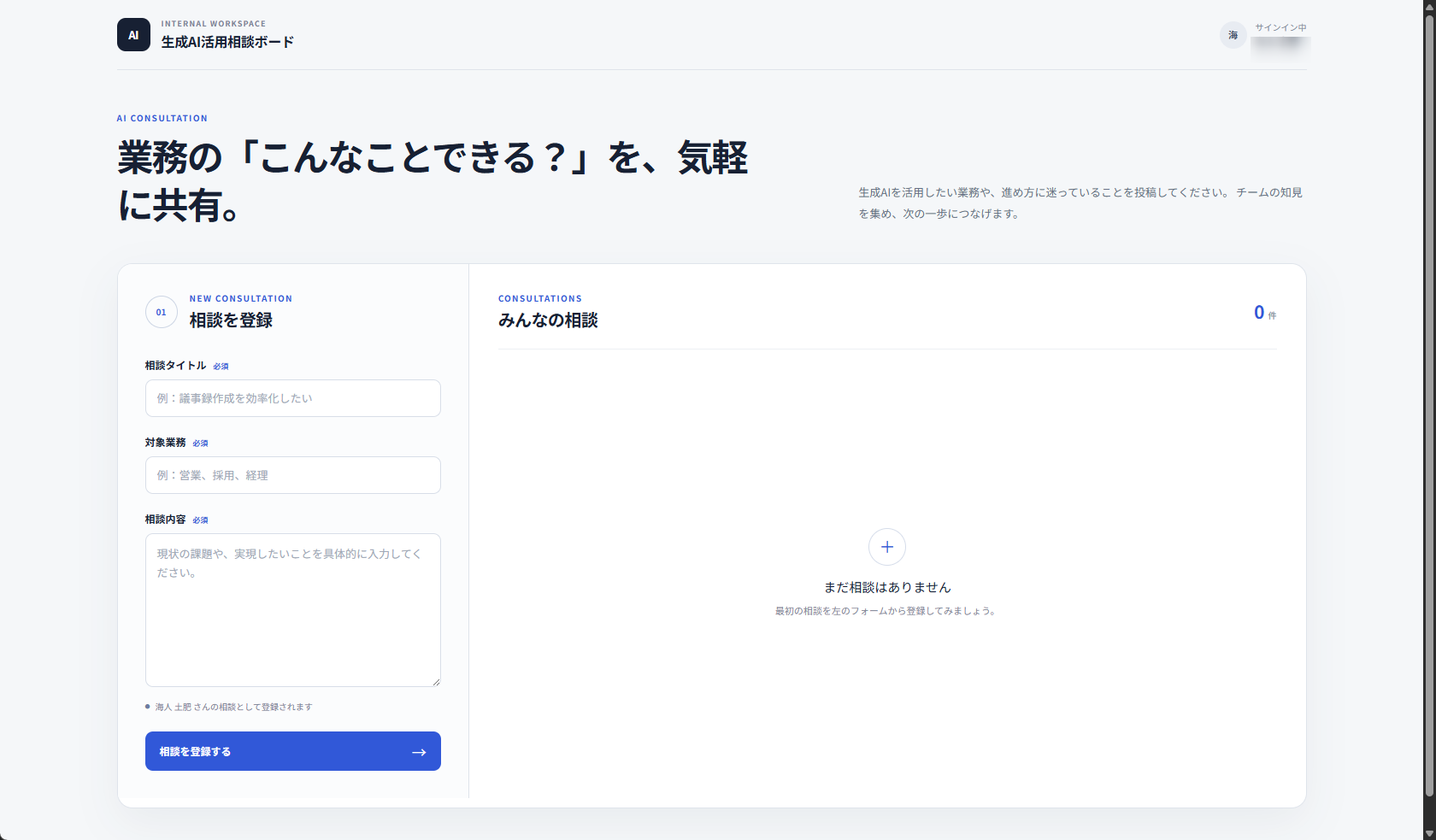Image resolution: width=1436 pixels, height=840 pixels.
Task: Click the scrollbar down arrow
Action: coord(1429,833)
